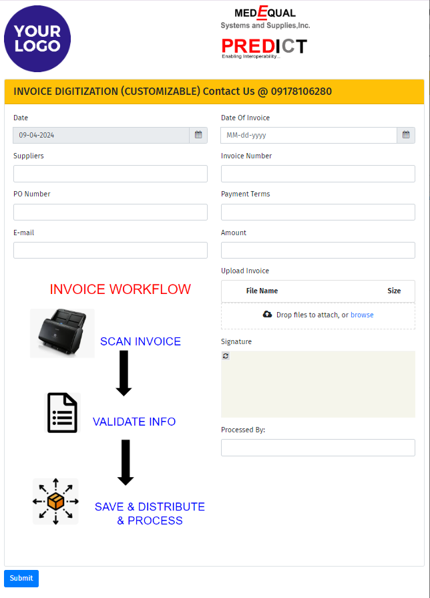Click the Suppliers label
The width and height of the screenshot is (430, 598).
pos(29,156)
